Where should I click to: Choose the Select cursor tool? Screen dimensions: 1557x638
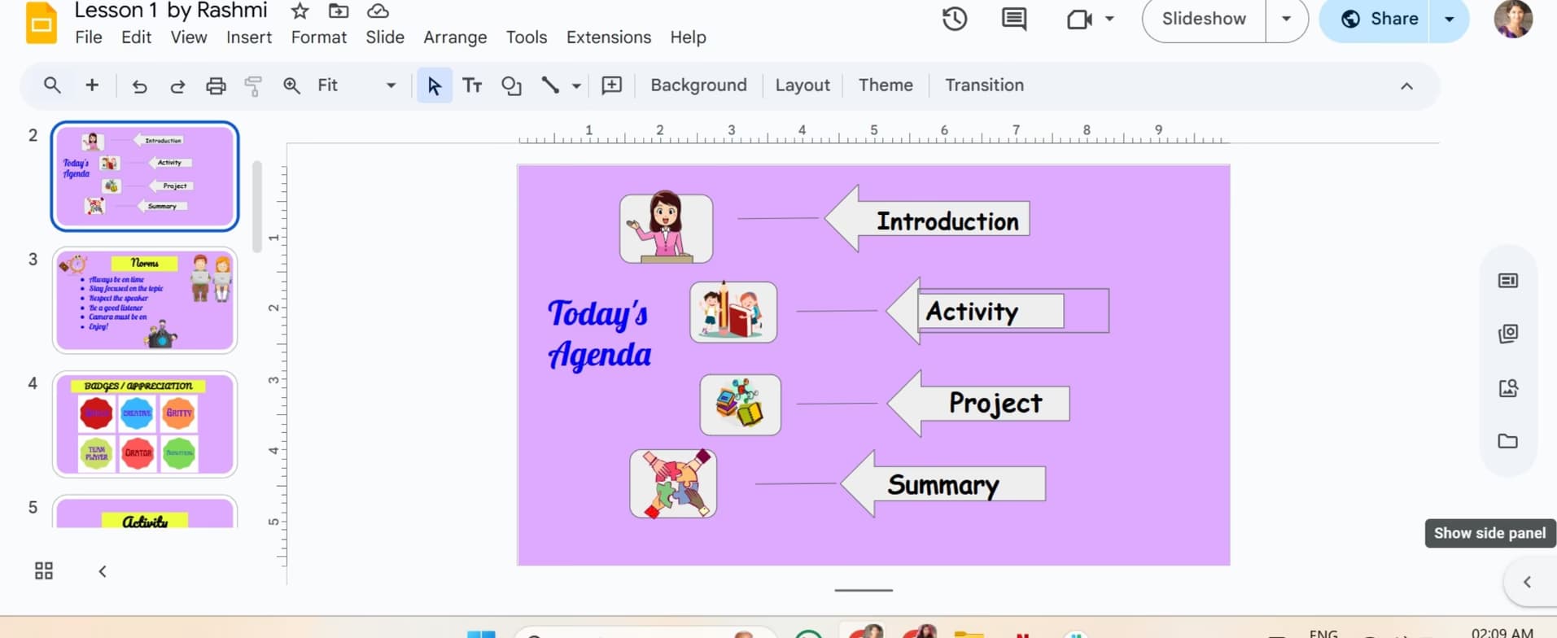[434, 85]
